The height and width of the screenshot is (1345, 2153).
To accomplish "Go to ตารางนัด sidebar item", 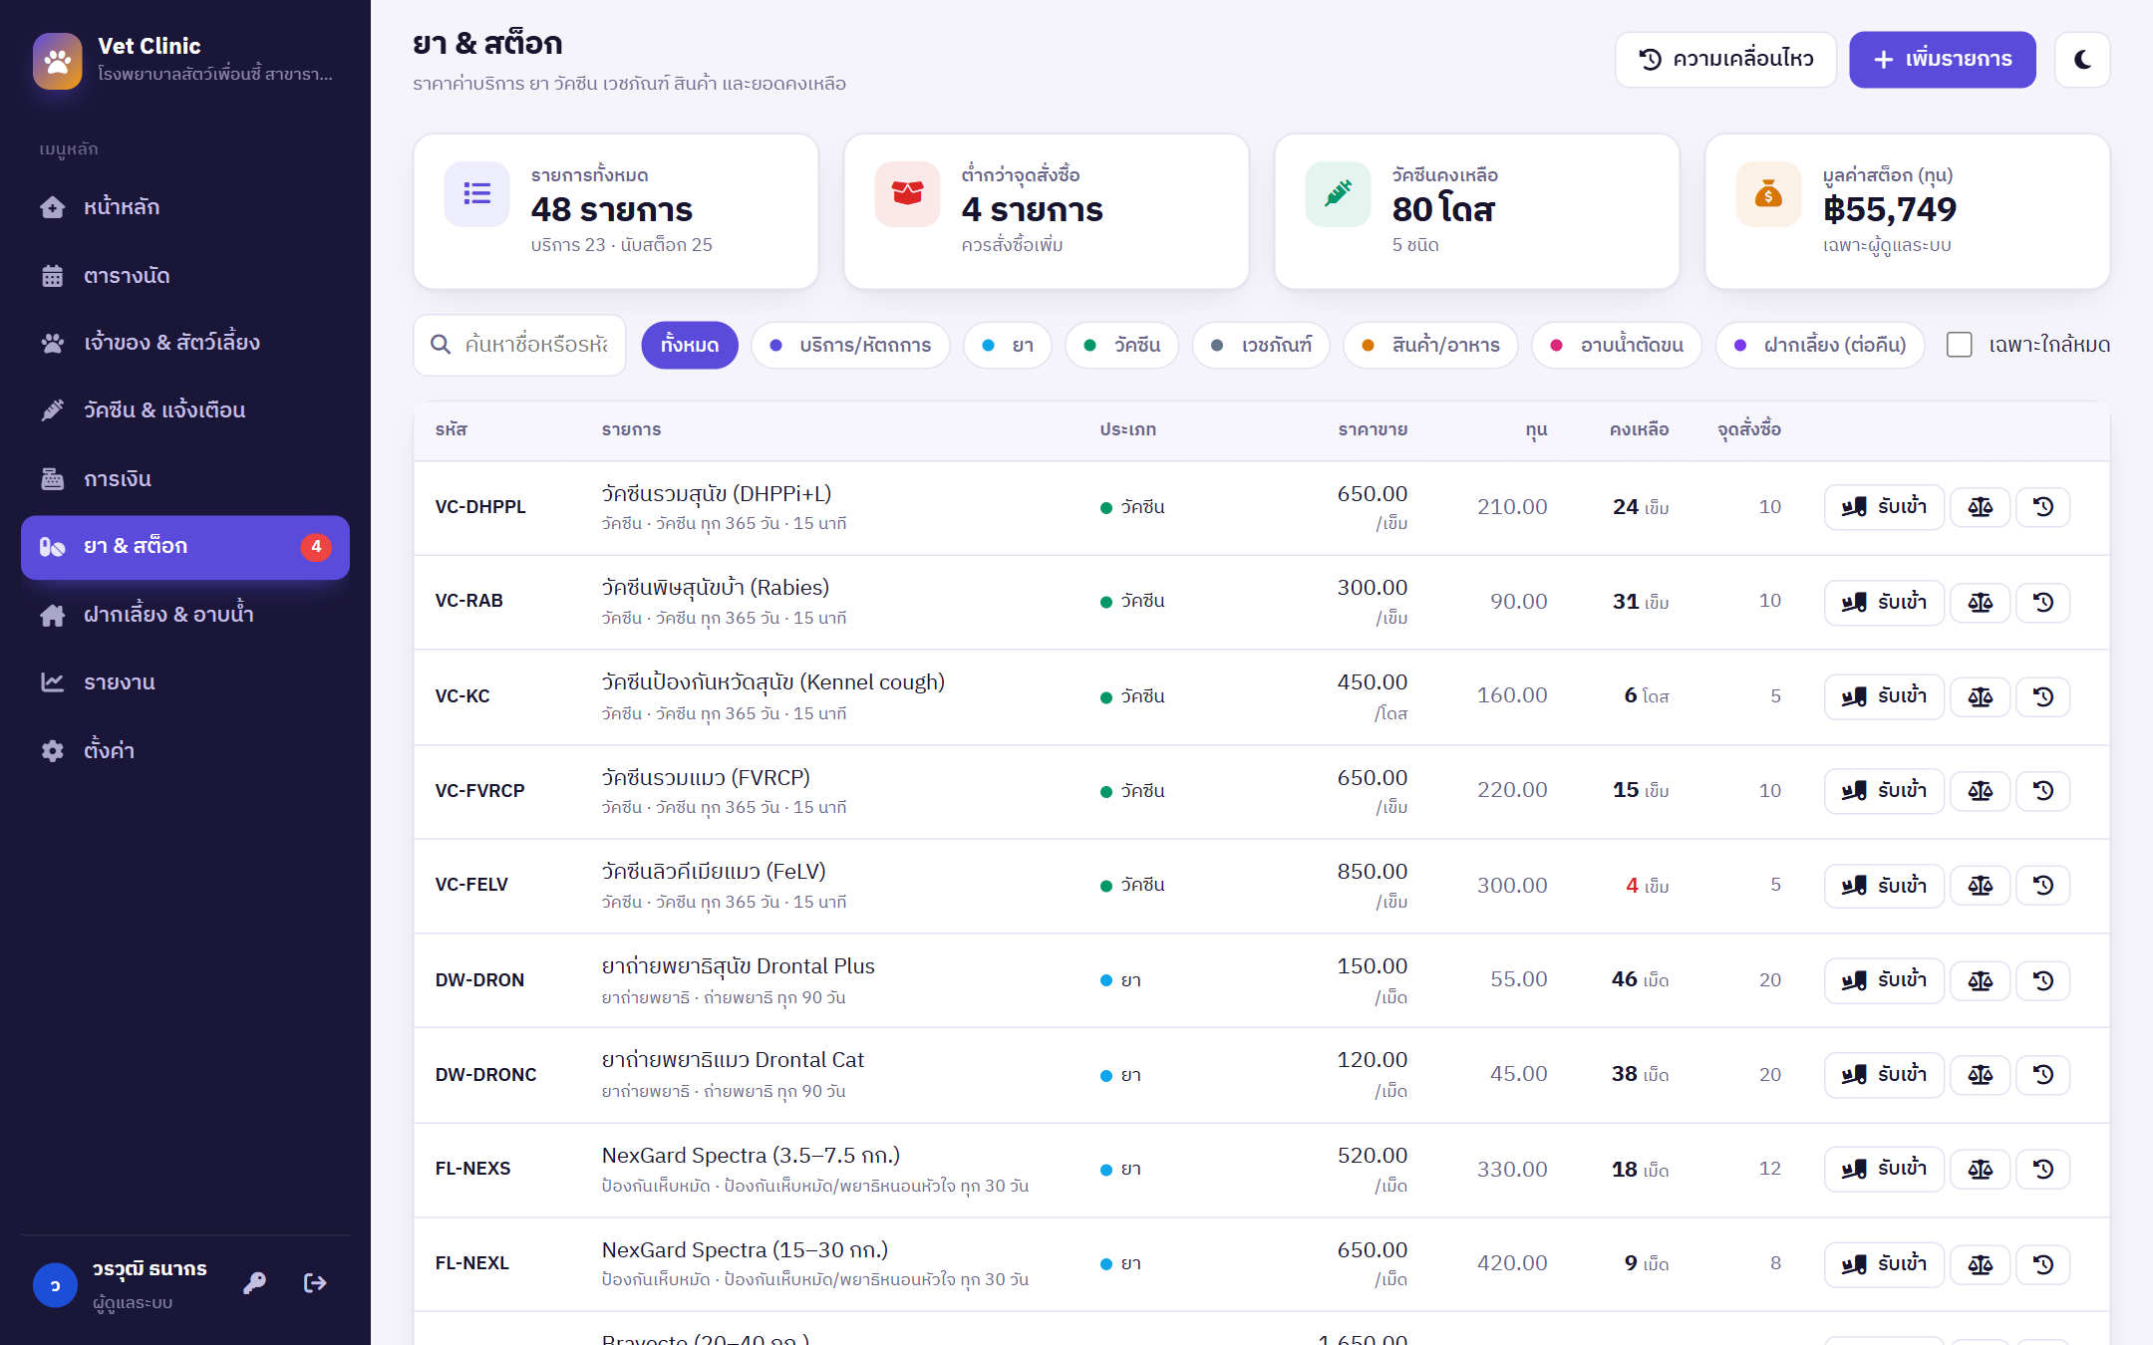I will [185, 276].
